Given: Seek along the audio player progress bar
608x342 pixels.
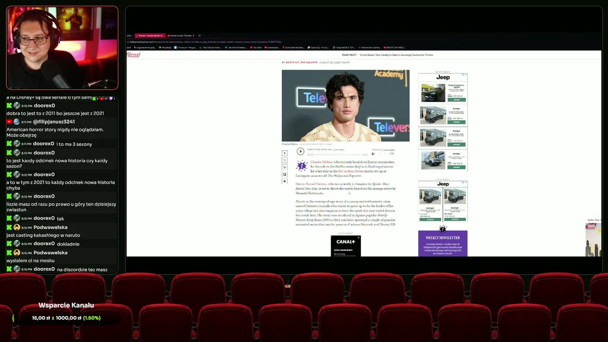Looking at the screenshot, I should tap(338, 154).
